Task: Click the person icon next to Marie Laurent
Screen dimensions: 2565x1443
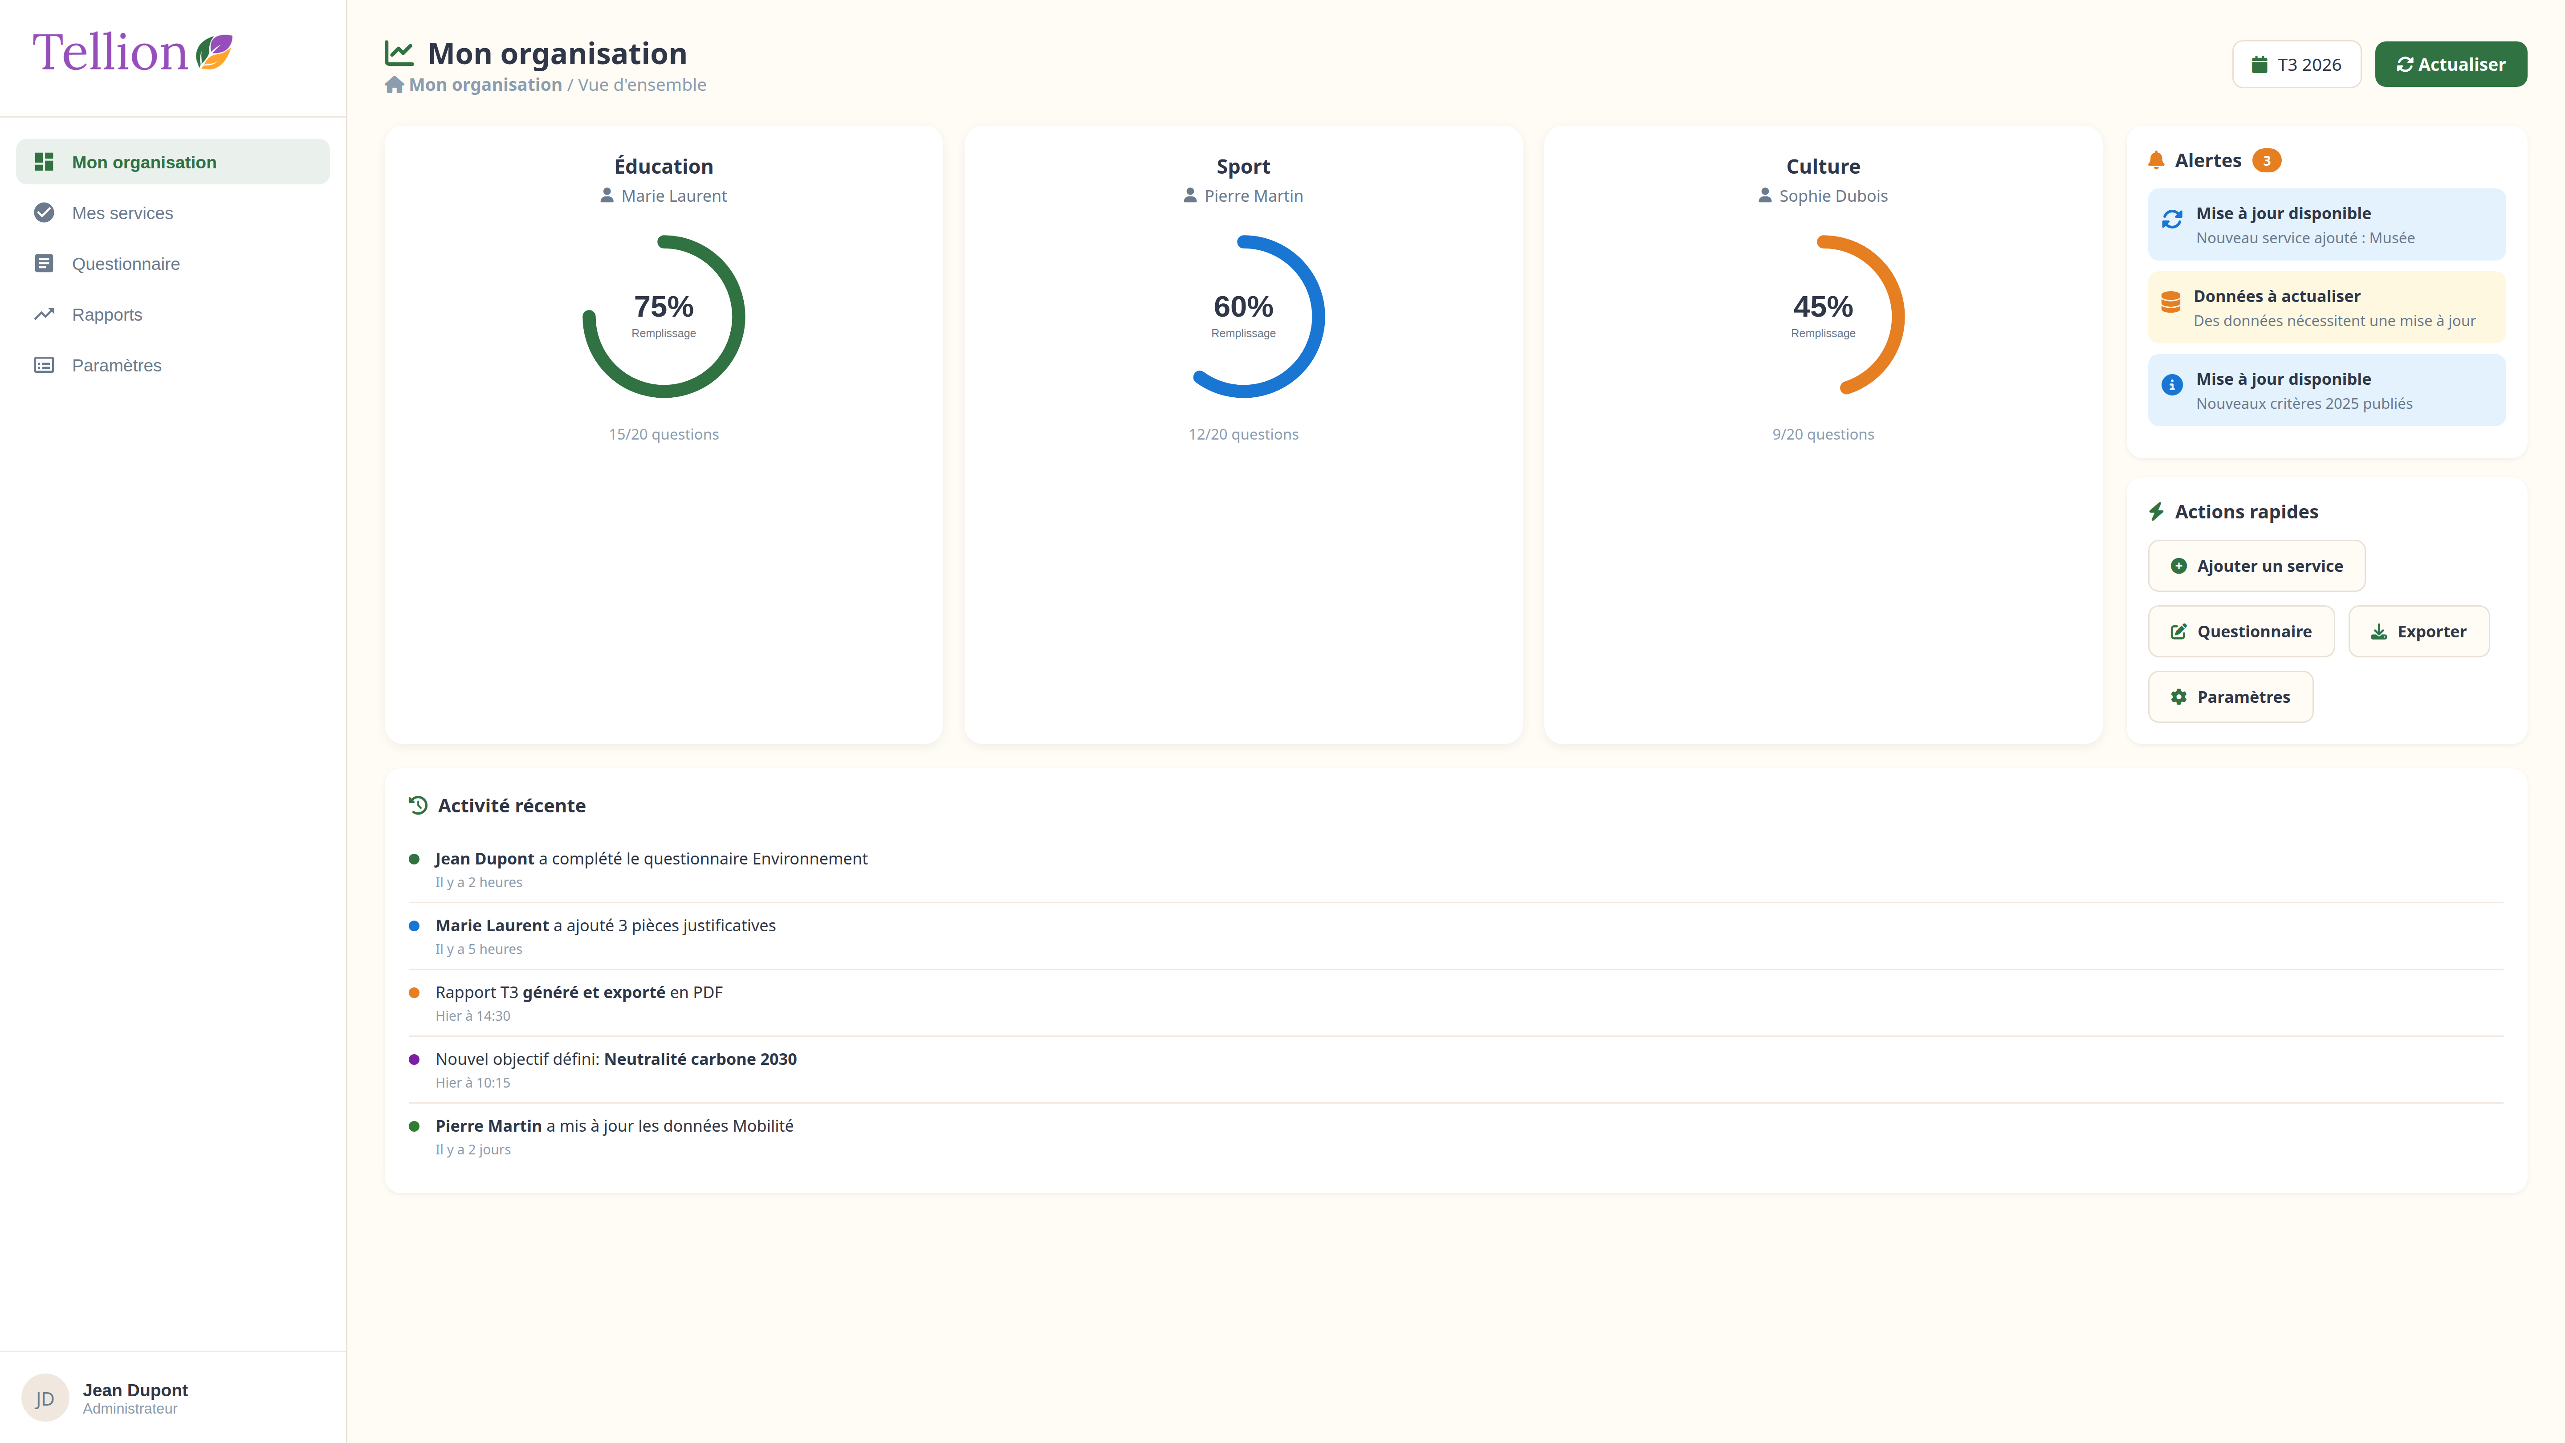Action: pyautogui.click(x=607, y=195)
